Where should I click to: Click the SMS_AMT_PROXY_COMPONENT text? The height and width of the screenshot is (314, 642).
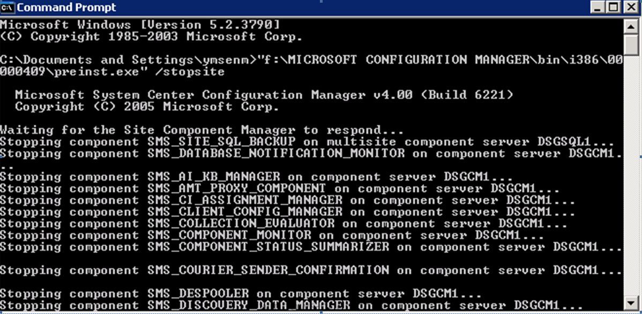(237, 189)
